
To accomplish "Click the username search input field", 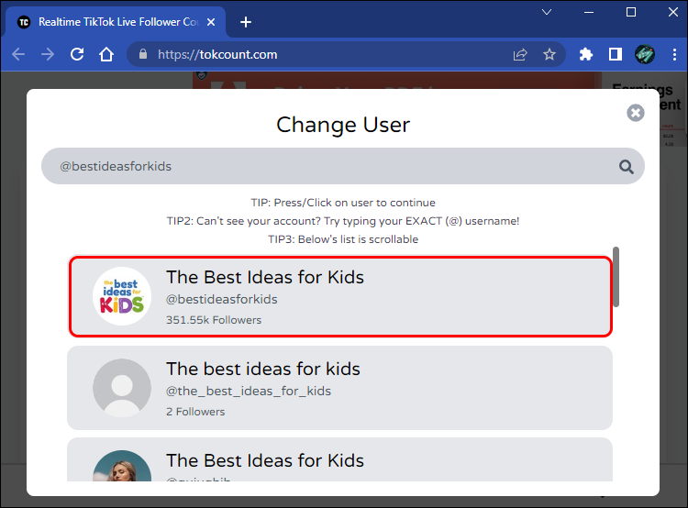I will 330,167.
